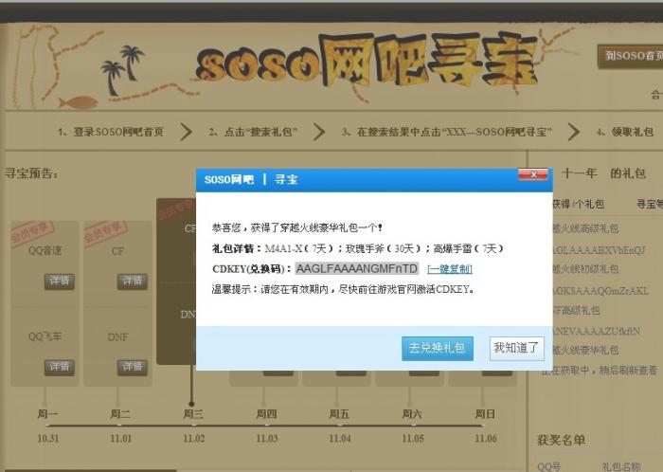
Task: Click the 我知道了 button
Action: [517, 349]
